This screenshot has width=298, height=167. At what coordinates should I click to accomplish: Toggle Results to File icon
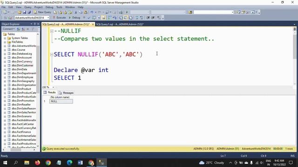tap(131, 18)
